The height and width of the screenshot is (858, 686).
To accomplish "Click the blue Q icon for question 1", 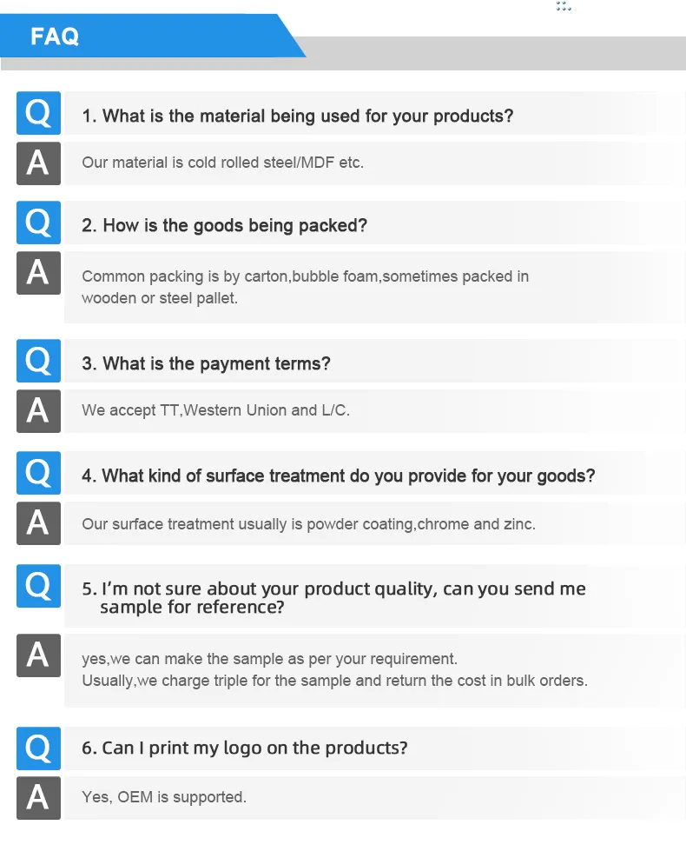I will [x=38, y=113].
